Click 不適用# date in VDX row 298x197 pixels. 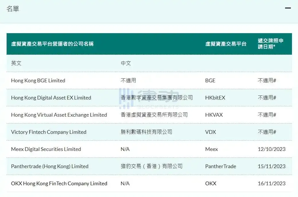click(267, 132)
